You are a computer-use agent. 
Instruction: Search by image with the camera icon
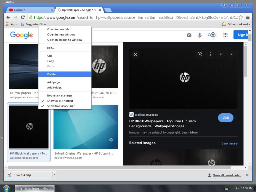coord(189,35)
